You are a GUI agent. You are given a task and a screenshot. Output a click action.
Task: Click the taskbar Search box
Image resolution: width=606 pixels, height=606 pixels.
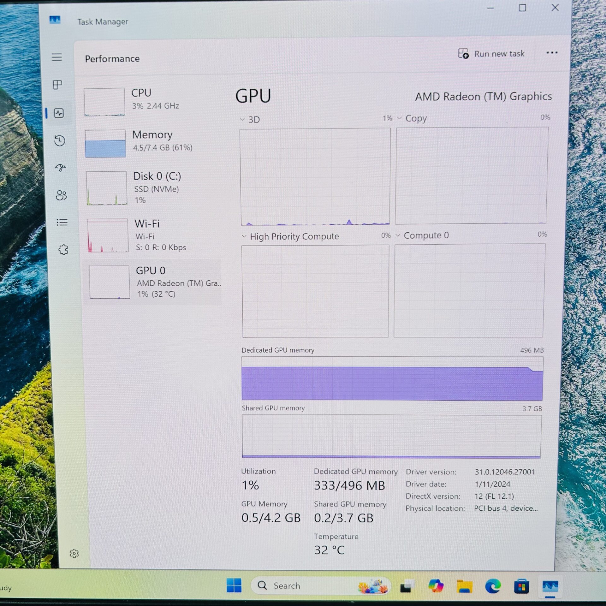click(320, 585)
